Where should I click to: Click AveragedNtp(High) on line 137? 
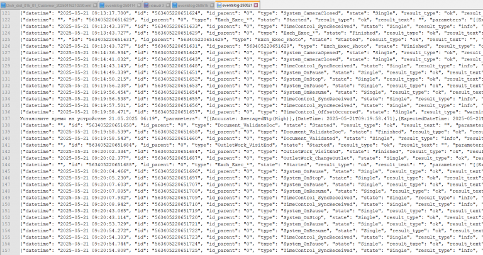(x=266, y=119)
